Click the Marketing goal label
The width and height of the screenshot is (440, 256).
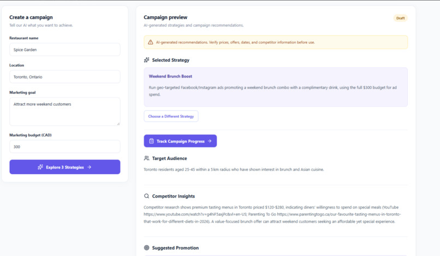[x=22, y=92]
